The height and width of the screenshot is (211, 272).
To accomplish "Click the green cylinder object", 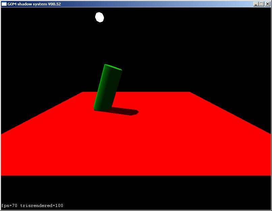I will tap(108, 88).
